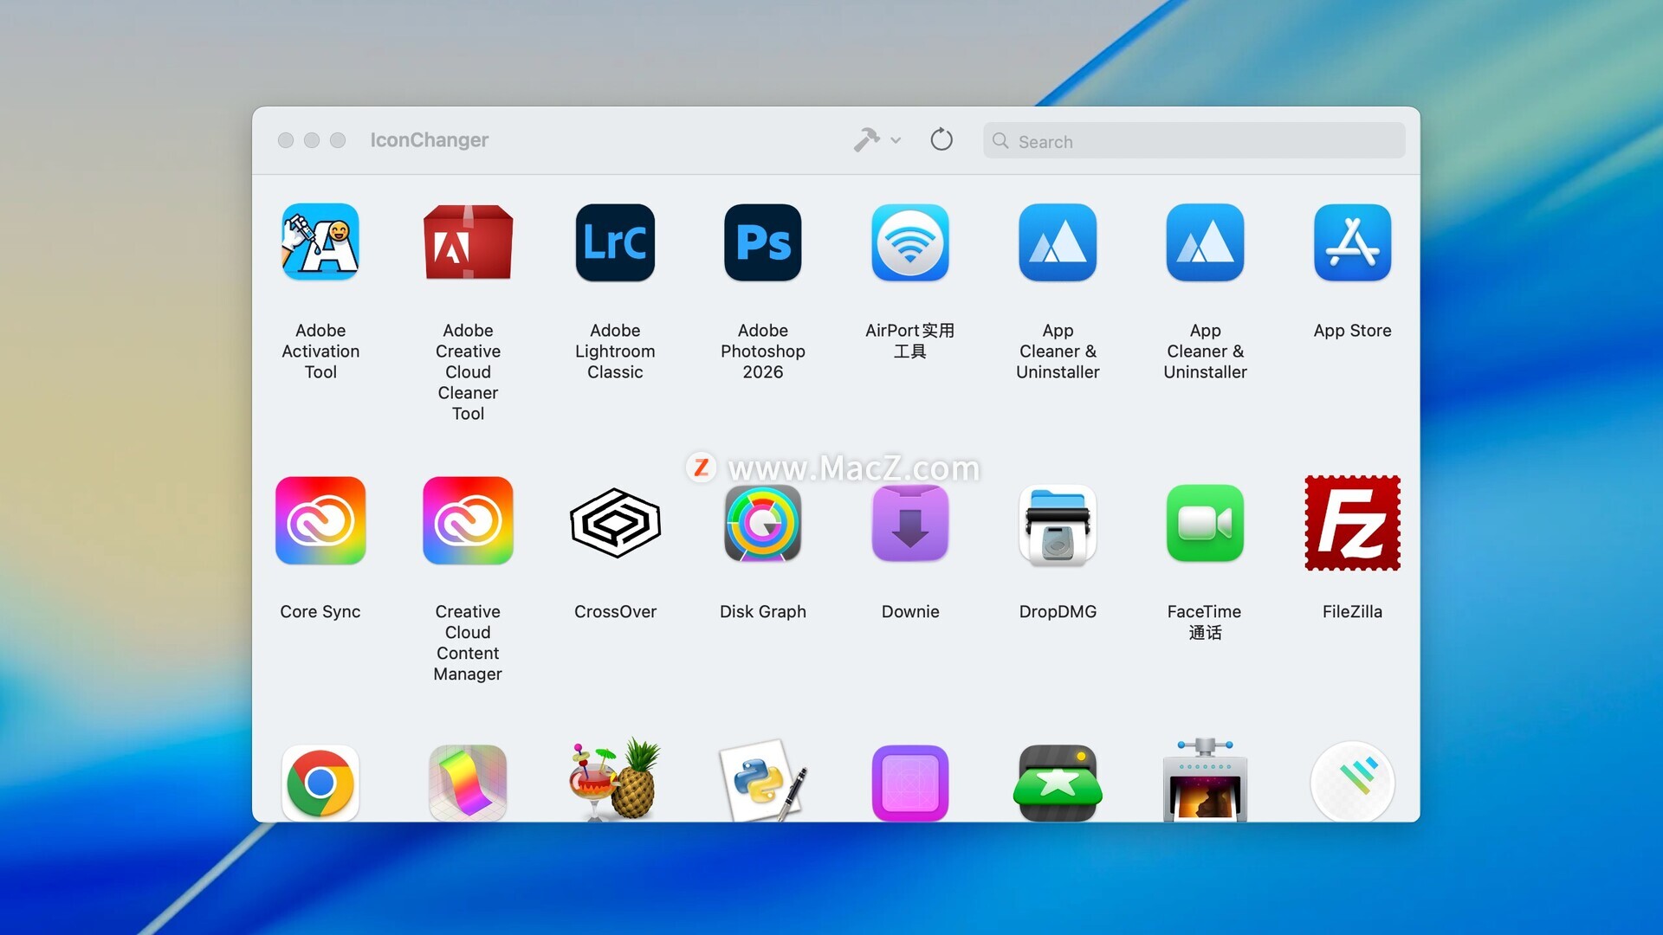
Task: Select the CrossOver app icon
Action: click(x=615, y=523)
